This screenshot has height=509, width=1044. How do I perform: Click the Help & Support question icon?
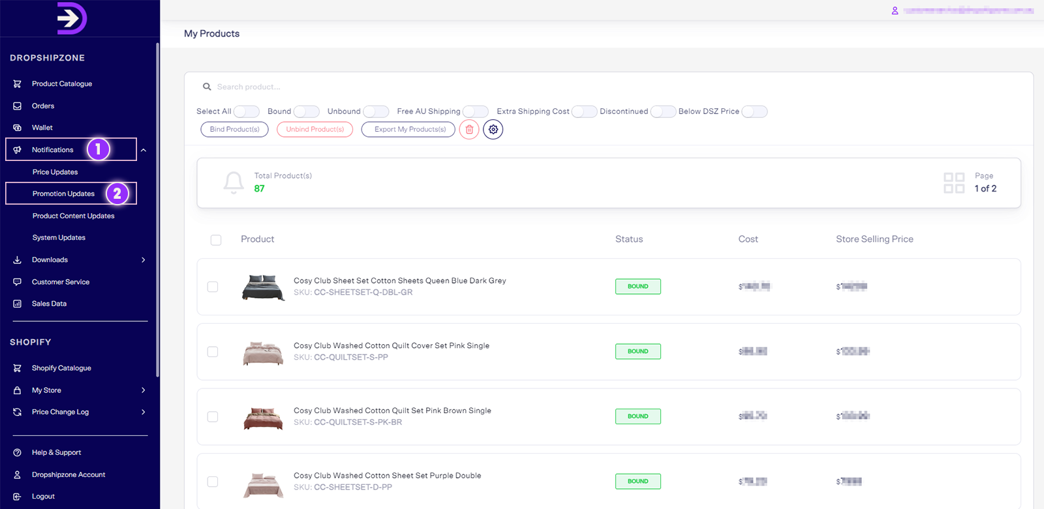pyautogui.click(x=18, y=452)
